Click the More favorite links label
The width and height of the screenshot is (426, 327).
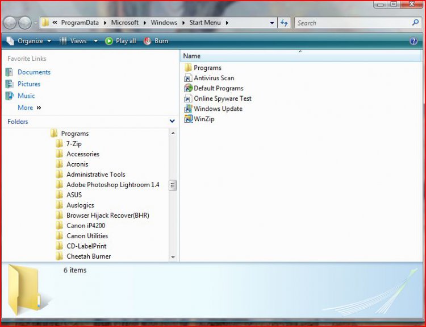tap(25, 107)
